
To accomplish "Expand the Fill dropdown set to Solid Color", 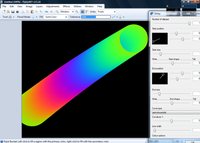I will click(56, 17).
